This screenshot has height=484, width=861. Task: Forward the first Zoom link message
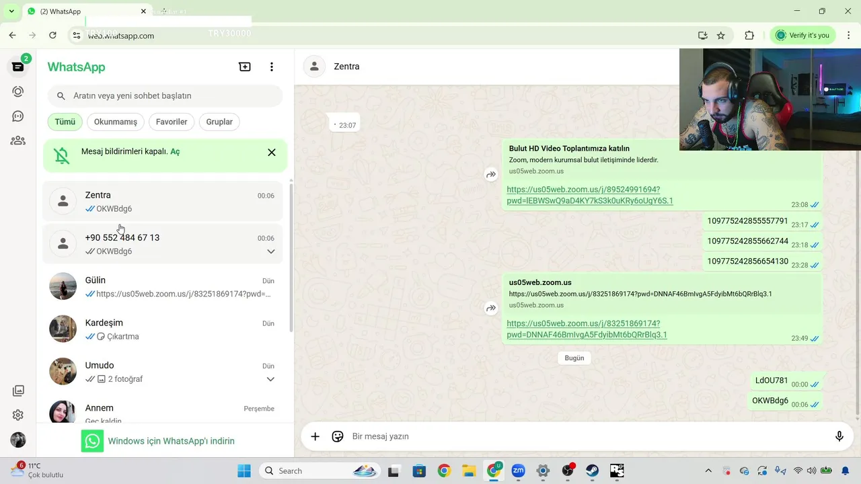[491, 175]
